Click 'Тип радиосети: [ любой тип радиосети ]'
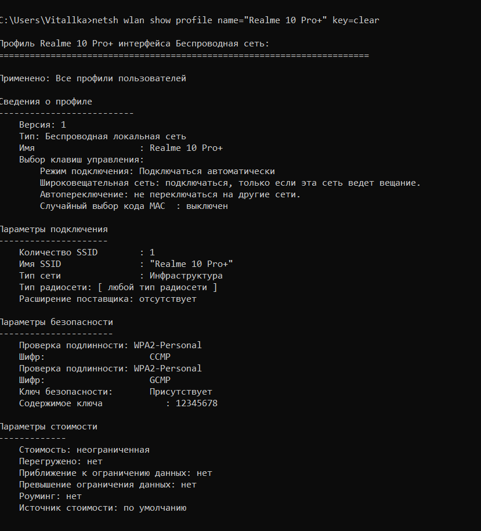 (118, 287)
